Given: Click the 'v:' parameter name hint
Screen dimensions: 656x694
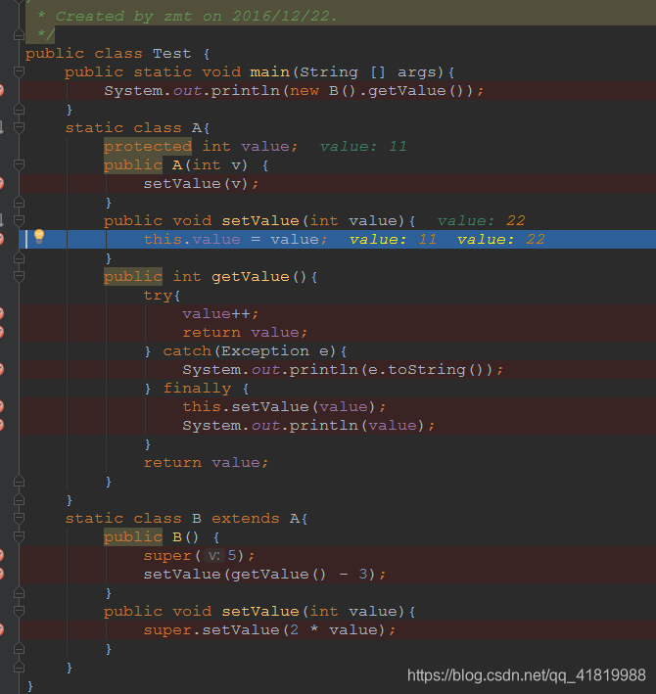Looking at the screenshot, I should [x=214, y=555].
